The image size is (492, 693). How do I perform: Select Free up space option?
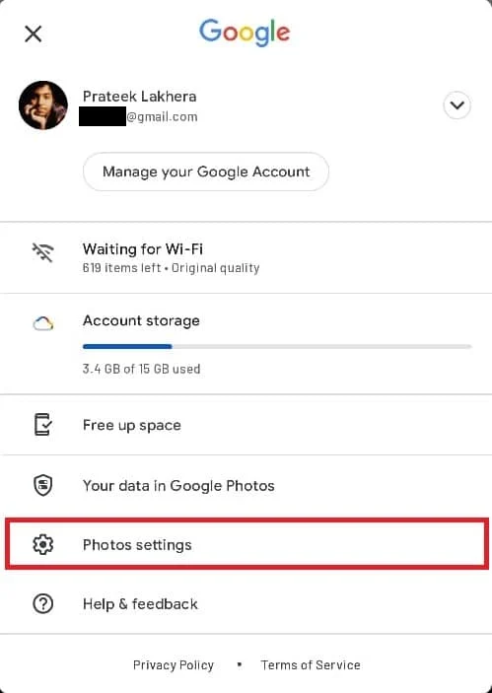pyautogui.click(x=246, y=425)
